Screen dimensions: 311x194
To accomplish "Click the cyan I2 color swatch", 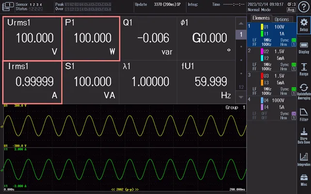I will click(x=262, y=58).
